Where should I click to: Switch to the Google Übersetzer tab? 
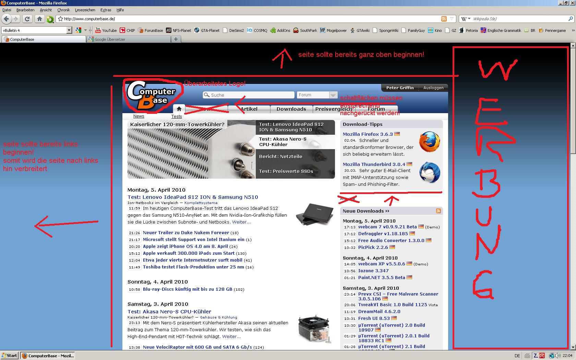point(129,39)
